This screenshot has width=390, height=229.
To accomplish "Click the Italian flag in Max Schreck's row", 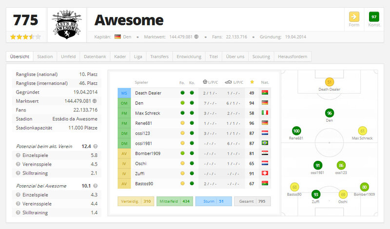I will [x=265, y=113].
